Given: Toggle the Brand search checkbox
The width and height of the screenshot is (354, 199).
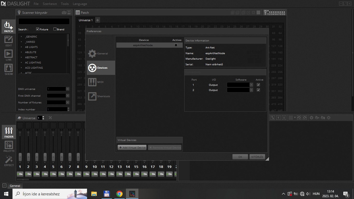Looking at the screenshot, I should [x=55, y=29].
